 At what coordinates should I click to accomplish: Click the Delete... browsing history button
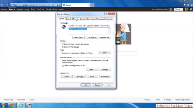[92, 70]
